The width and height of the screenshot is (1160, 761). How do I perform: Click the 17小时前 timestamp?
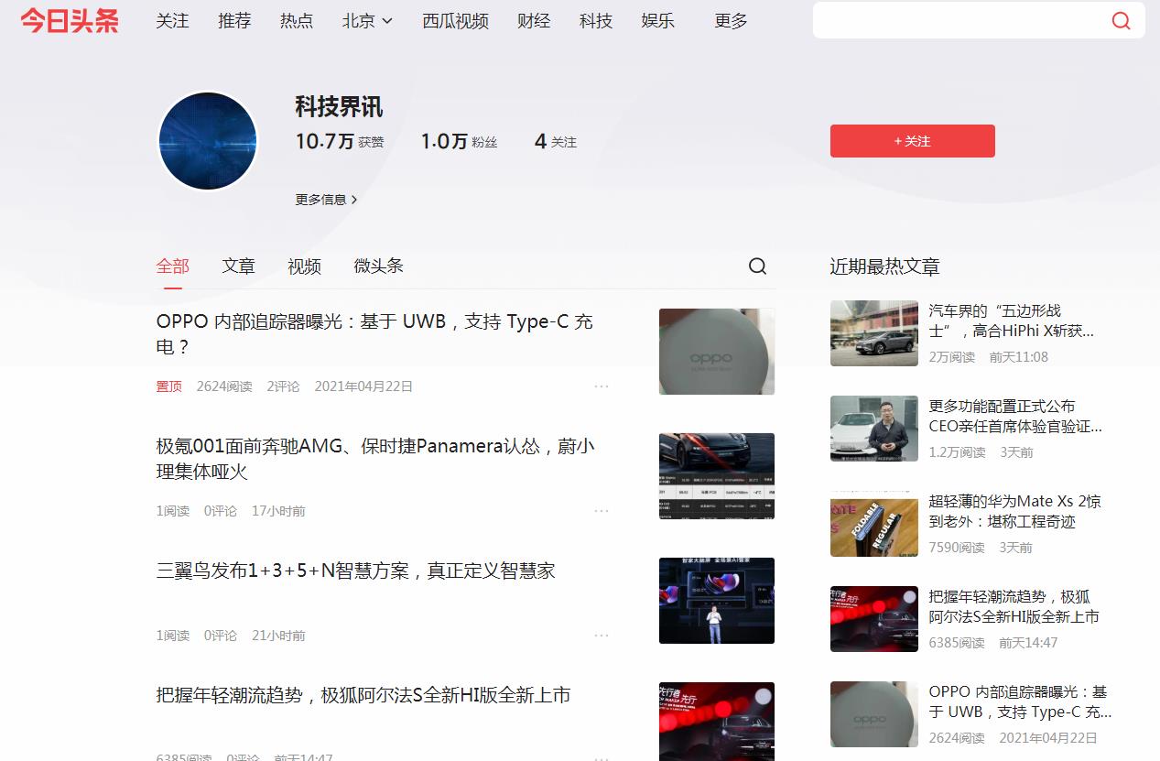(x=278, y=511)
